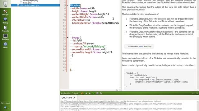Image resolution: width=199 pixels, height=111 pixels.
Task: Click 'sourceSize.width' on line 20
Action: coord(82,49)
